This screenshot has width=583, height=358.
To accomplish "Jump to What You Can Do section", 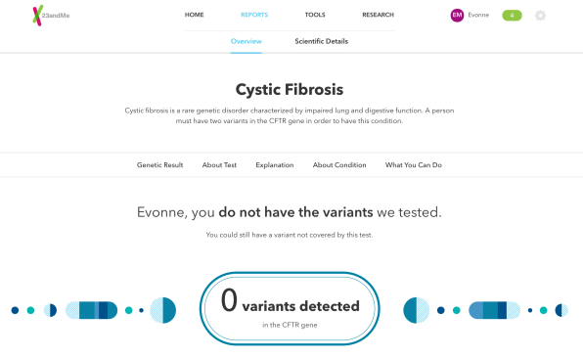I will (x=414, y=165).
